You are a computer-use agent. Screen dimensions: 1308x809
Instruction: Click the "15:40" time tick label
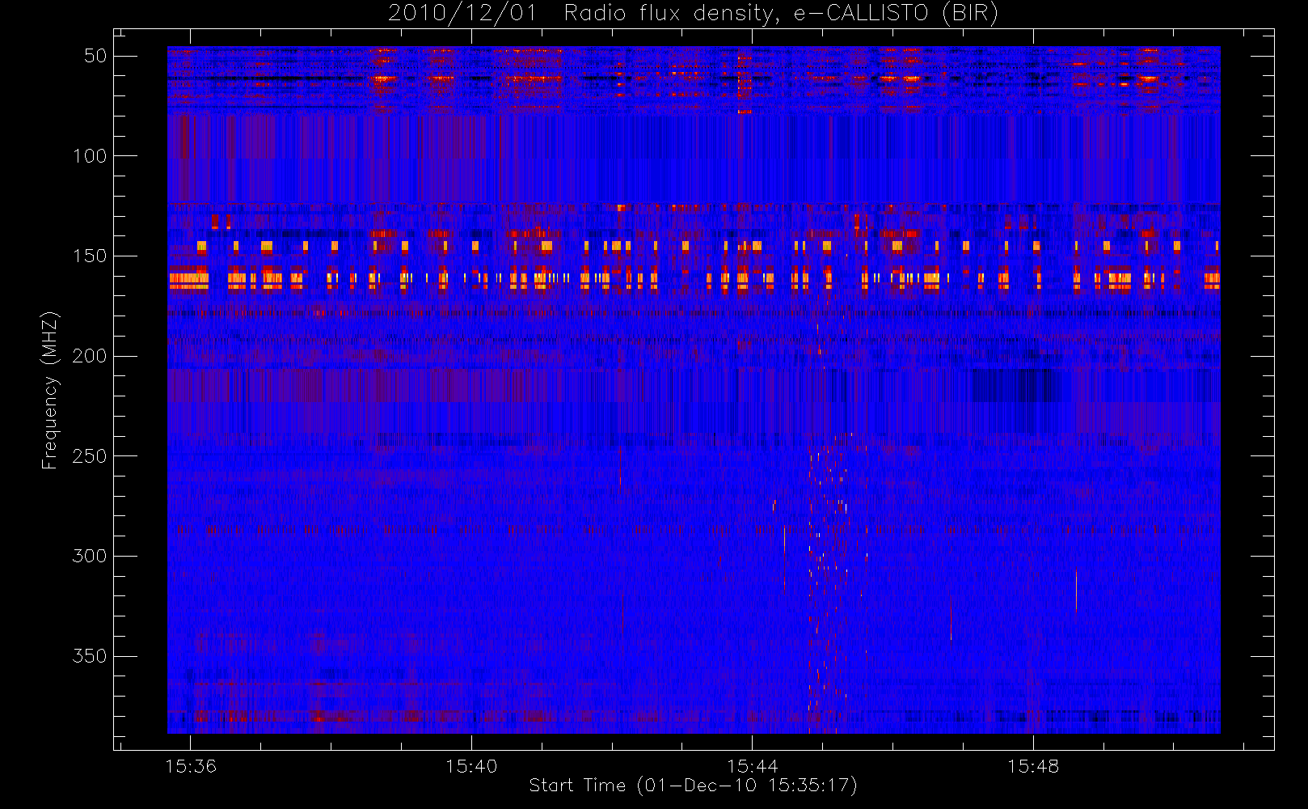[x=471, y=766]
